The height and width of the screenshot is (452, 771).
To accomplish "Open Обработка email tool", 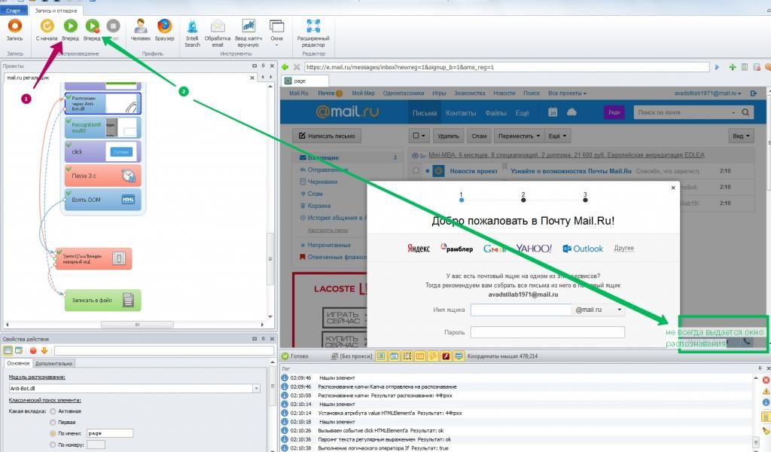I will [x=218, y=33].
